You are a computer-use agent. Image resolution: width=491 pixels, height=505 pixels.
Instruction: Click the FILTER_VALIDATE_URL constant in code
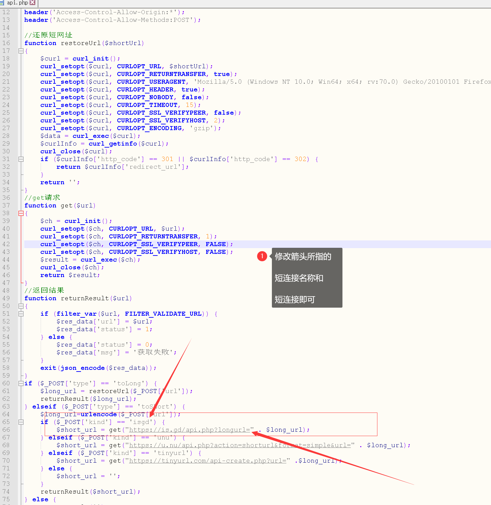pyautogui.click(x=163, y=314)
